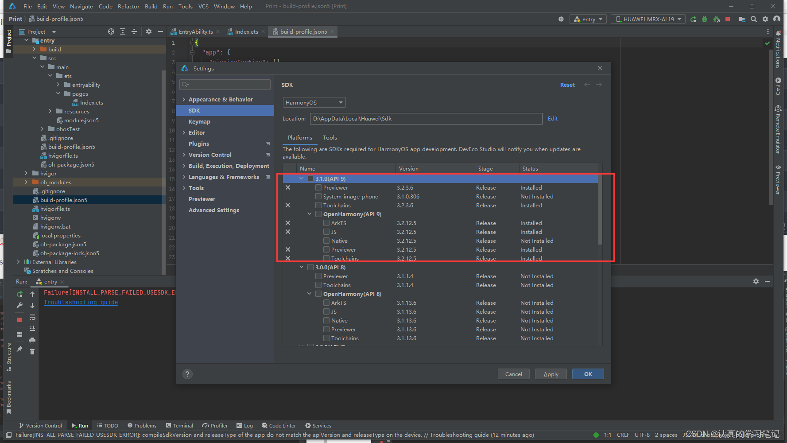Toggle Toolchains 3.2.3.6 checkbox
787x443 pixels.
click(x=318, y=205)
